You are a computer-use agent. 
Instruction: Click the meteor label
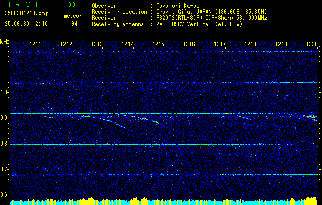pyautogui.click(x=73, y=16)
